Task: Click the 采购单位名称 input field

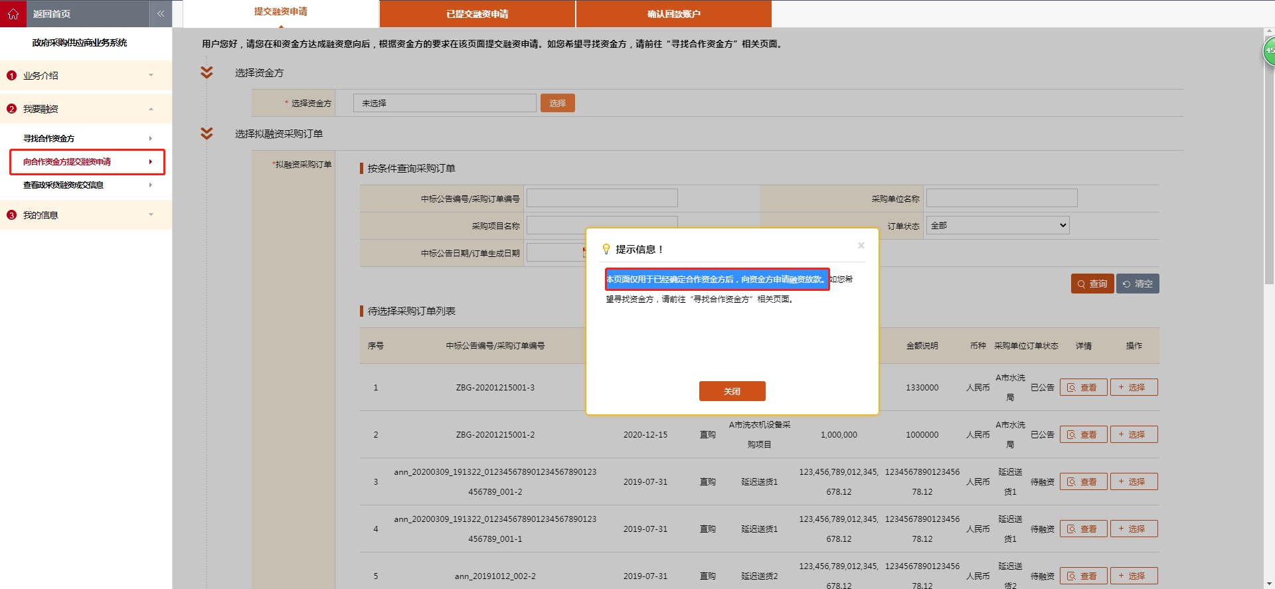Action: click(1002, 198)
